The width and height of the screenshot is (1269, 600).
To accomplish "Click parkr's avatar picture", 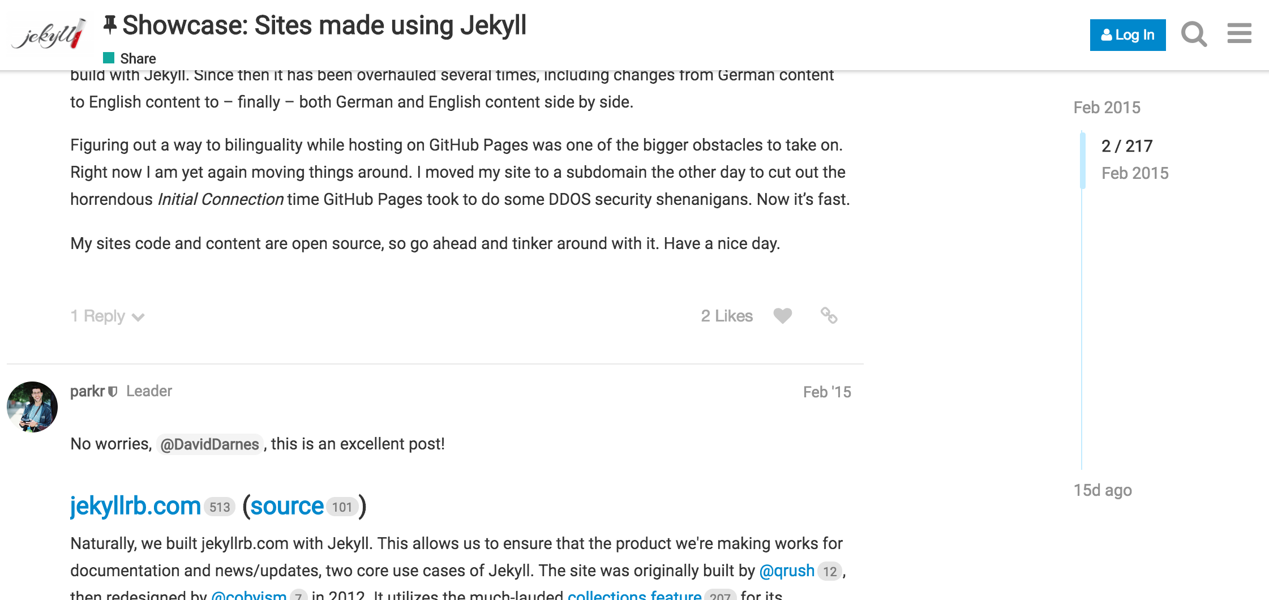I will (x=32, y=406).
